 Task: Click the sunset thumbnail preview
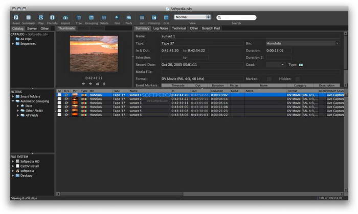[x=94, y=53]
